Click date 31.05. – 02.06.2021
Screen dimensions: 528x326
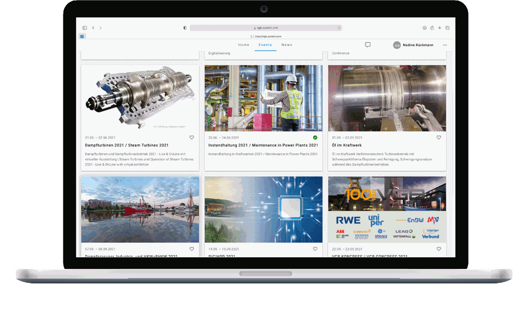100,137
